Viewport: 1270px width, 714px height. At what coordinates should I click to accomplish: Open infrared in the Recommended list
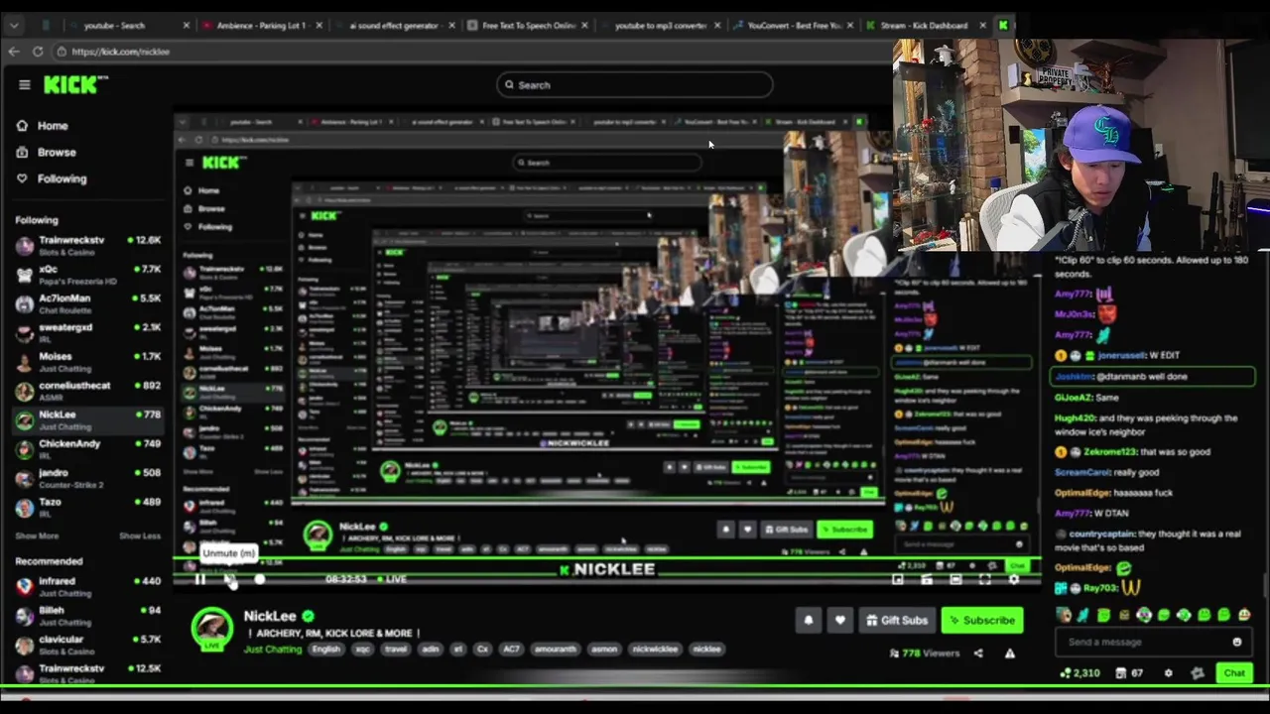[x=87, y=586]
